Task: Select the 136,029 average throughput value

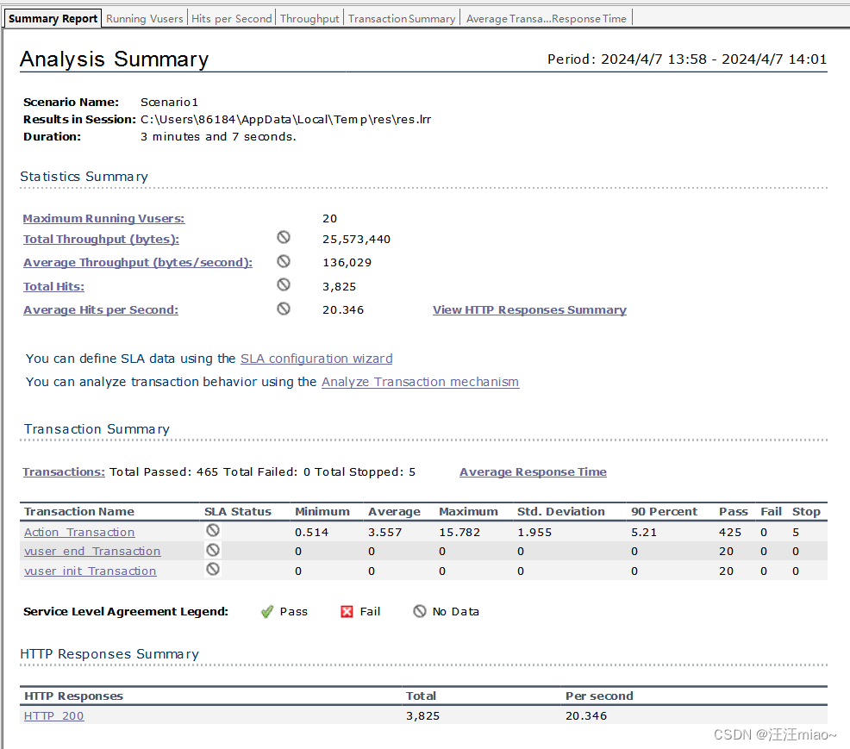Action: [x=347, y=263]
